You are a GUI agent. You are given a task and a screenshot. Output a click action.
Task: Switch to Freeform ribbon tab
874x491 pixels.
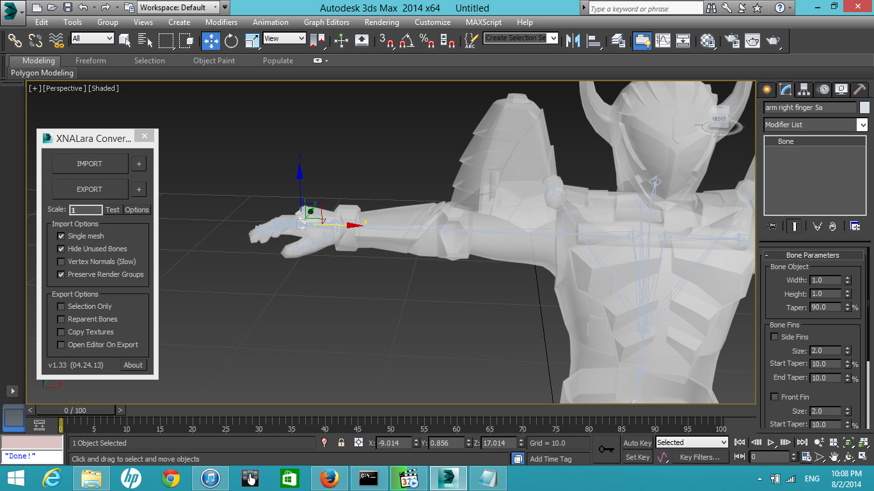point(91,61)
